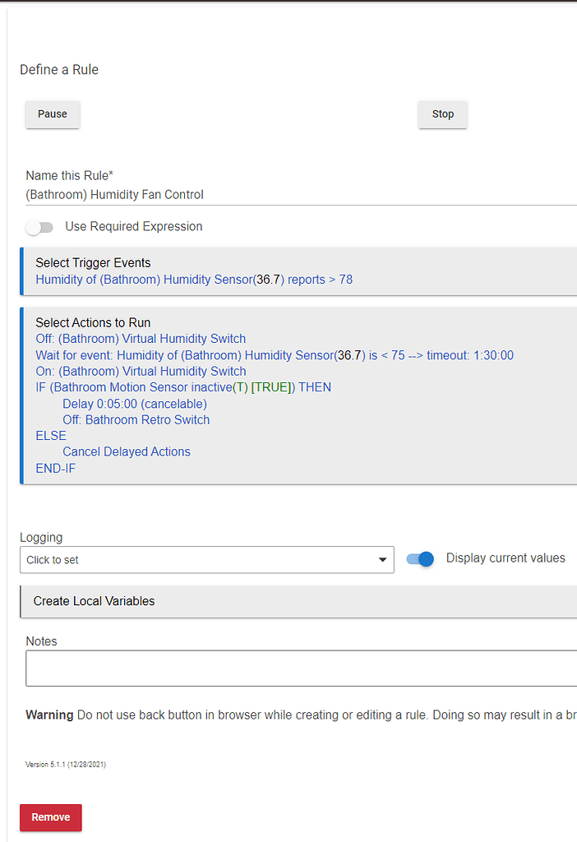Select the Delay 0:05:00 cancelable action
This screenshot has width=577, height=842.
point(134,404)
